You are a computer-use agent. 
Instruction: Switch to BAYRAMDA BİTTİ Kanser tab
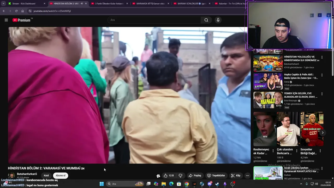click(151, 4)
